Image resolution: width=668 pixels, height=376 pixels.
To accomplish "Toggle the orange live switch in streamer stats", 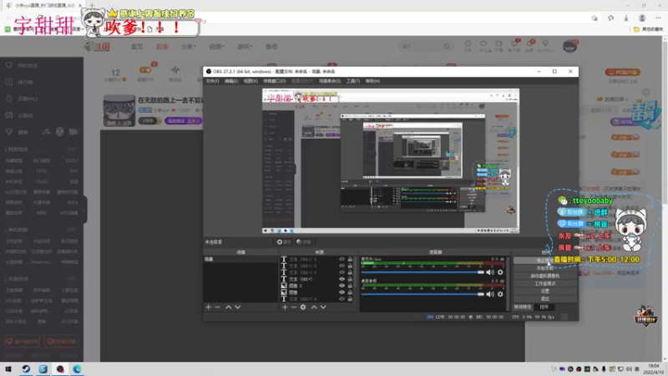I will click(145, 70).
